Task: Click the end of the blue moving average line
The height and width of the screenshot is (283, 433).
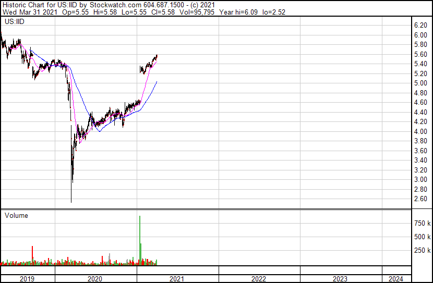Action: point(157,82)
